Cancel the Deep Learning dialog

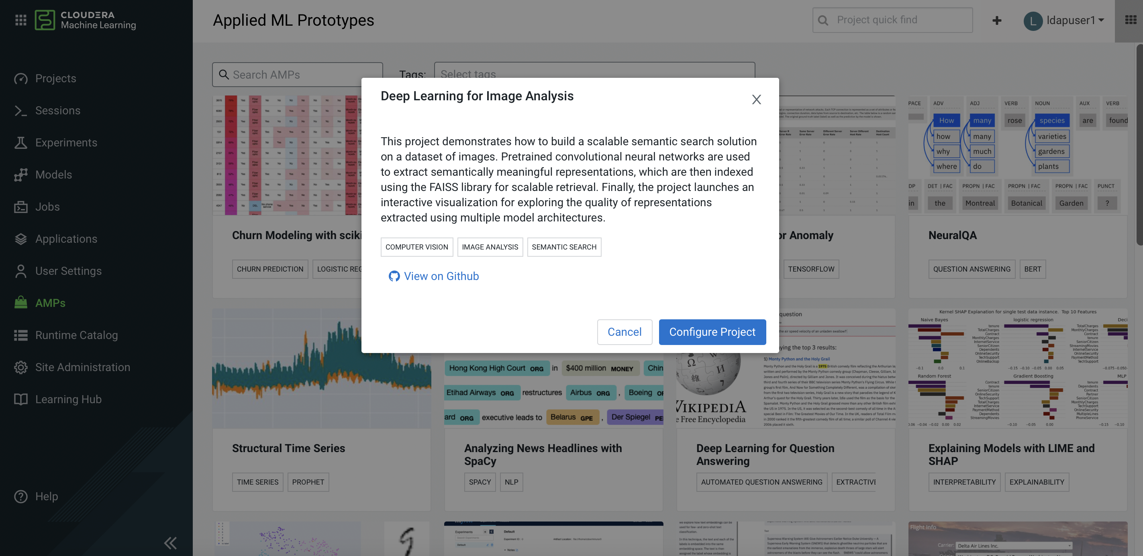click(624, 332)
